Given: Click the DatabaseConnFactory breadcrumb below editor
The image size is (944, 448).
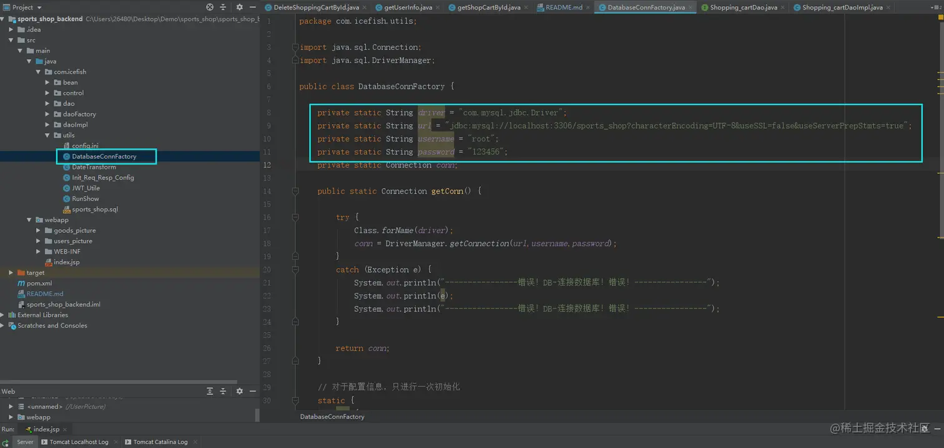Looking at the screenshot, I should point(332,416).
